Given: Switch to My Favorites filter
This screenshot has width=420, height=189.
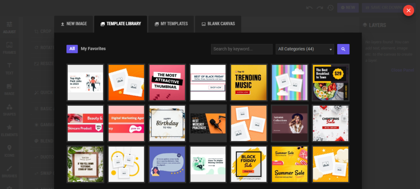Looking at the screenshot, I should click(93, 49).
